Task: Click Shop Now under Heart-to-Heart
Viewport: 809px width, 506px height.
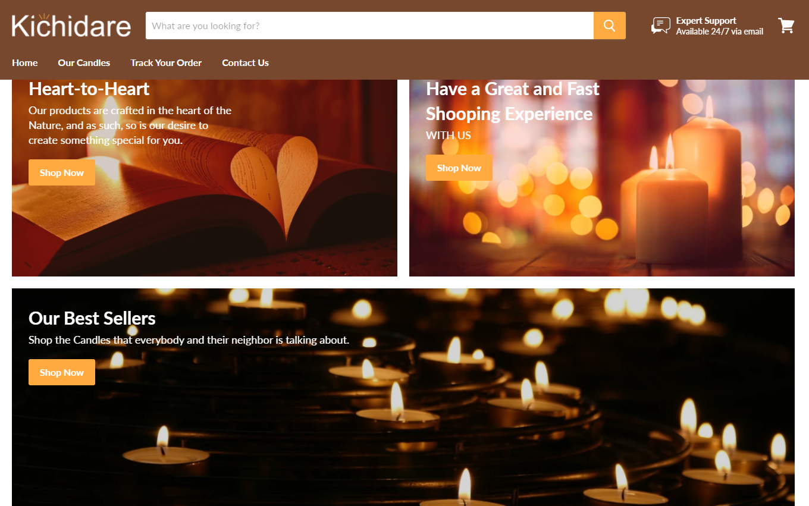Action: [x=62, y=172]
